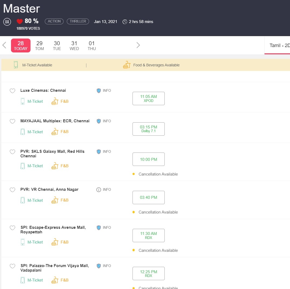Click M-Ticket phone icon under SPI: Escape-Express
This screenshot has height=289, width=290.
coord(23,242)
